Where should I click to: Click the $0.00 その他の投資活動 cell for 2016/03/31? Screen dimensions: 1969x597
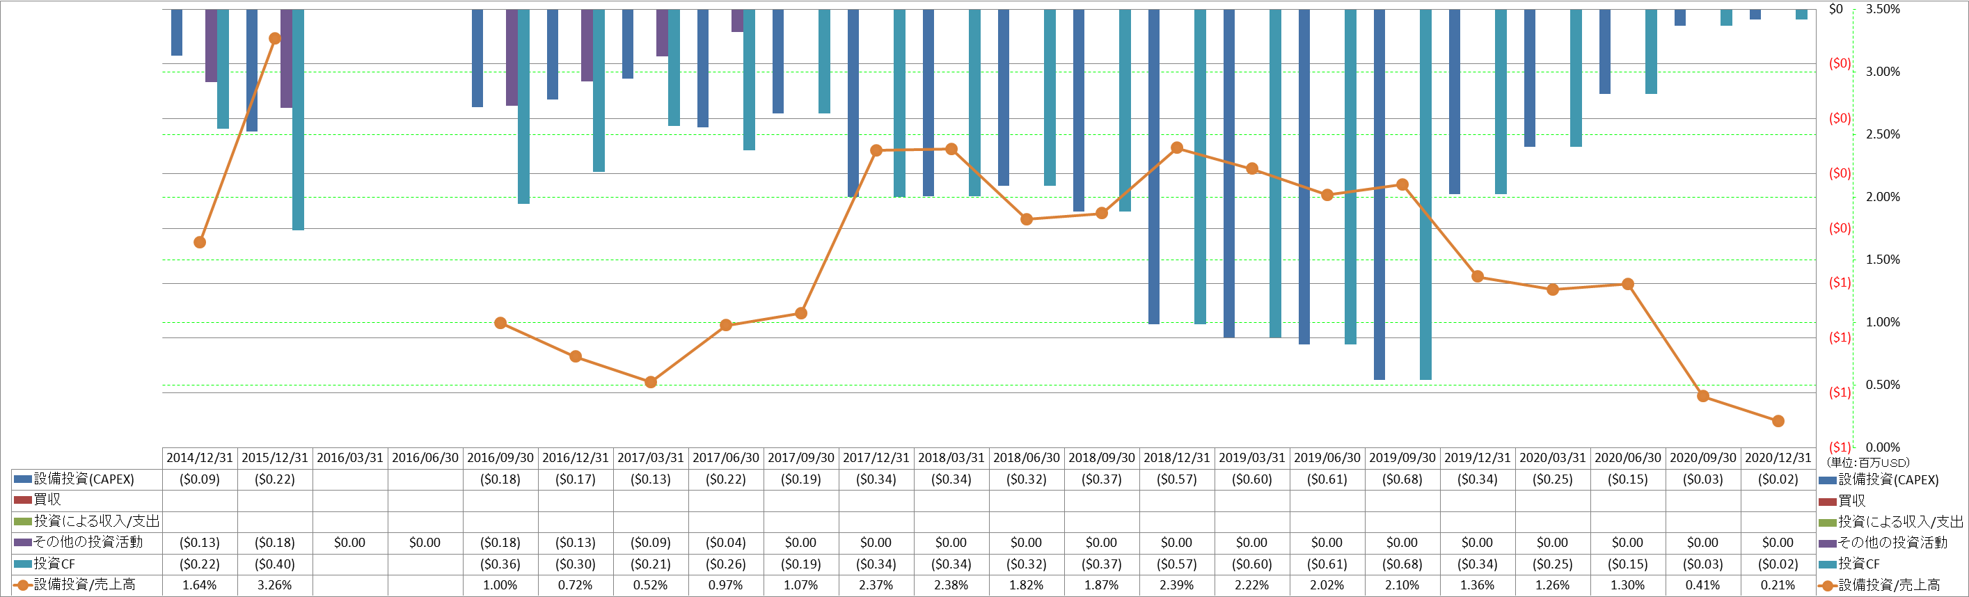350,543
